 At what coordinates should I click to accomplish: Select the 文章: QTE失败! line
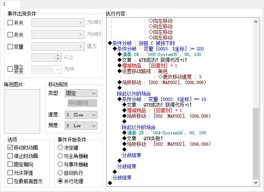pyautogui.click(x=143, y=138)
